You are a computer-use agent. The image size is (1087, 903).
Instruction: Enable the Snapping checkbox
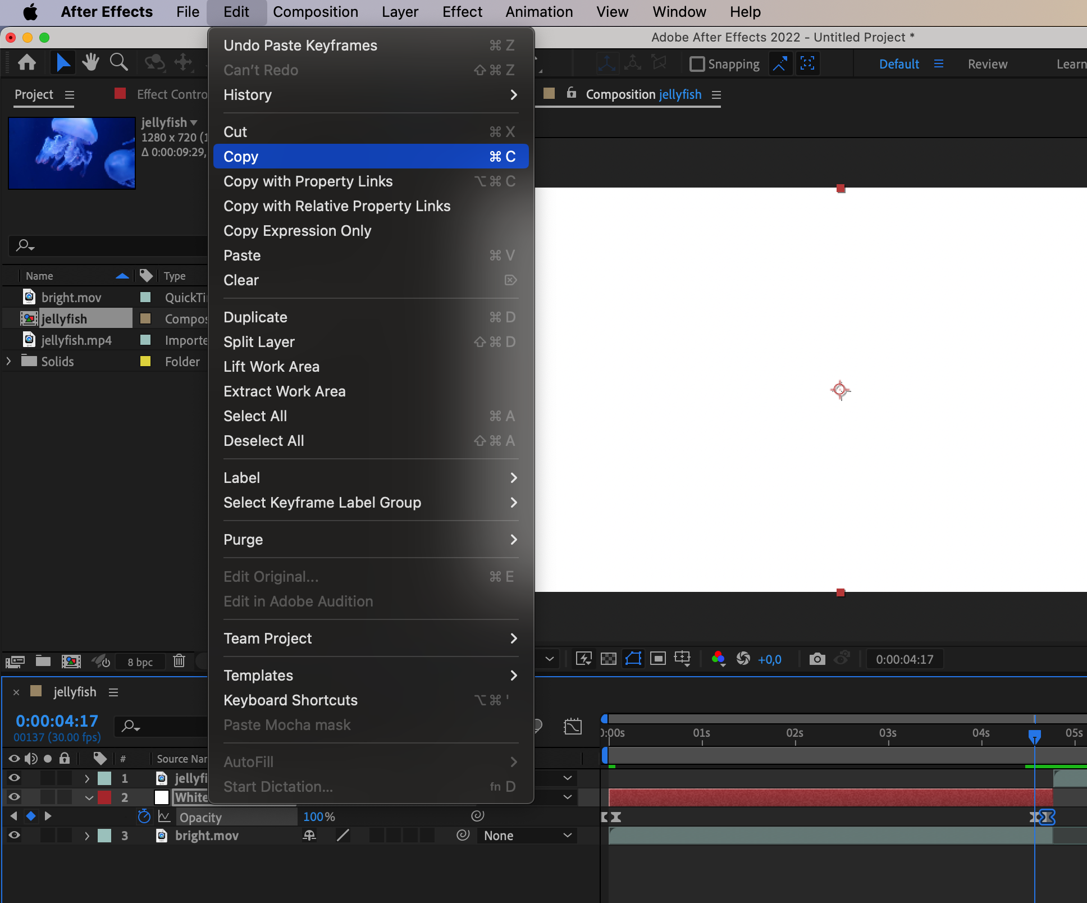pyautogui.click(x=697, y=64)
